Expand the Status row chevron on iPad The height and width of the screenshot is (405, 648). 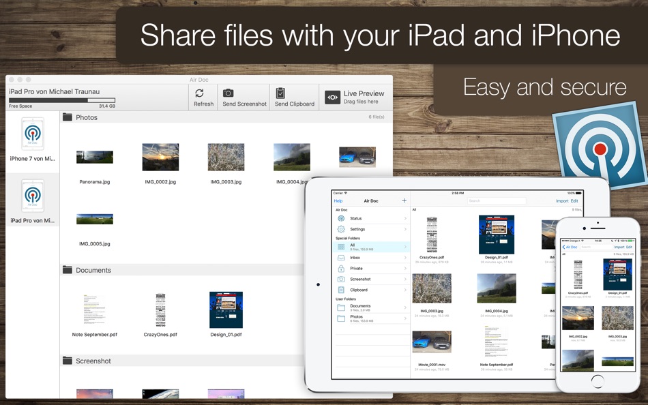click(405, 218)
